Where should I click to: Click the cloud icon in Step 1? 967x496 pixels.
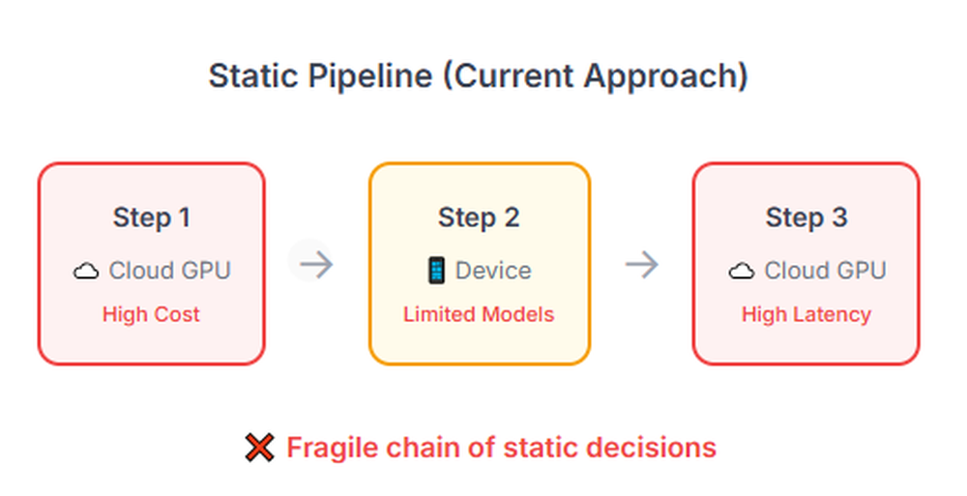click(86, 271)
